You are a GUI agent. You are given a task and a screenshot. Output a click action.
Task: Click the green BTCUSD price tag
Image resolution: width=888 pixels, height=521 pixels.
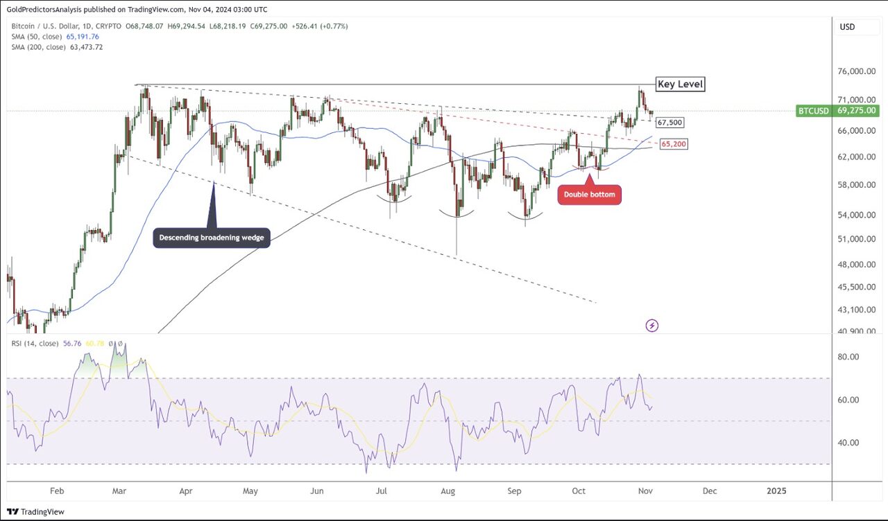tap(814, 110)
